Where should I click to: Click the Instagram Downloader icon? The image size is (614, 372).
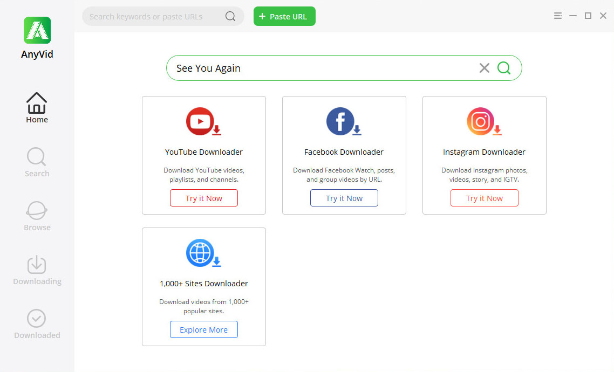pos(484,122)
